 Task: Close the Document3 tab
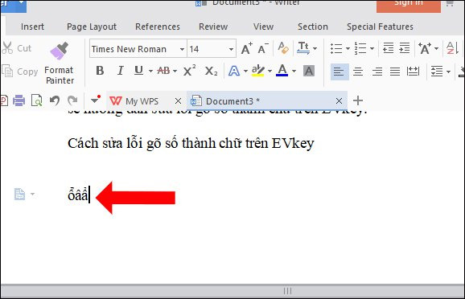[339, 101]
